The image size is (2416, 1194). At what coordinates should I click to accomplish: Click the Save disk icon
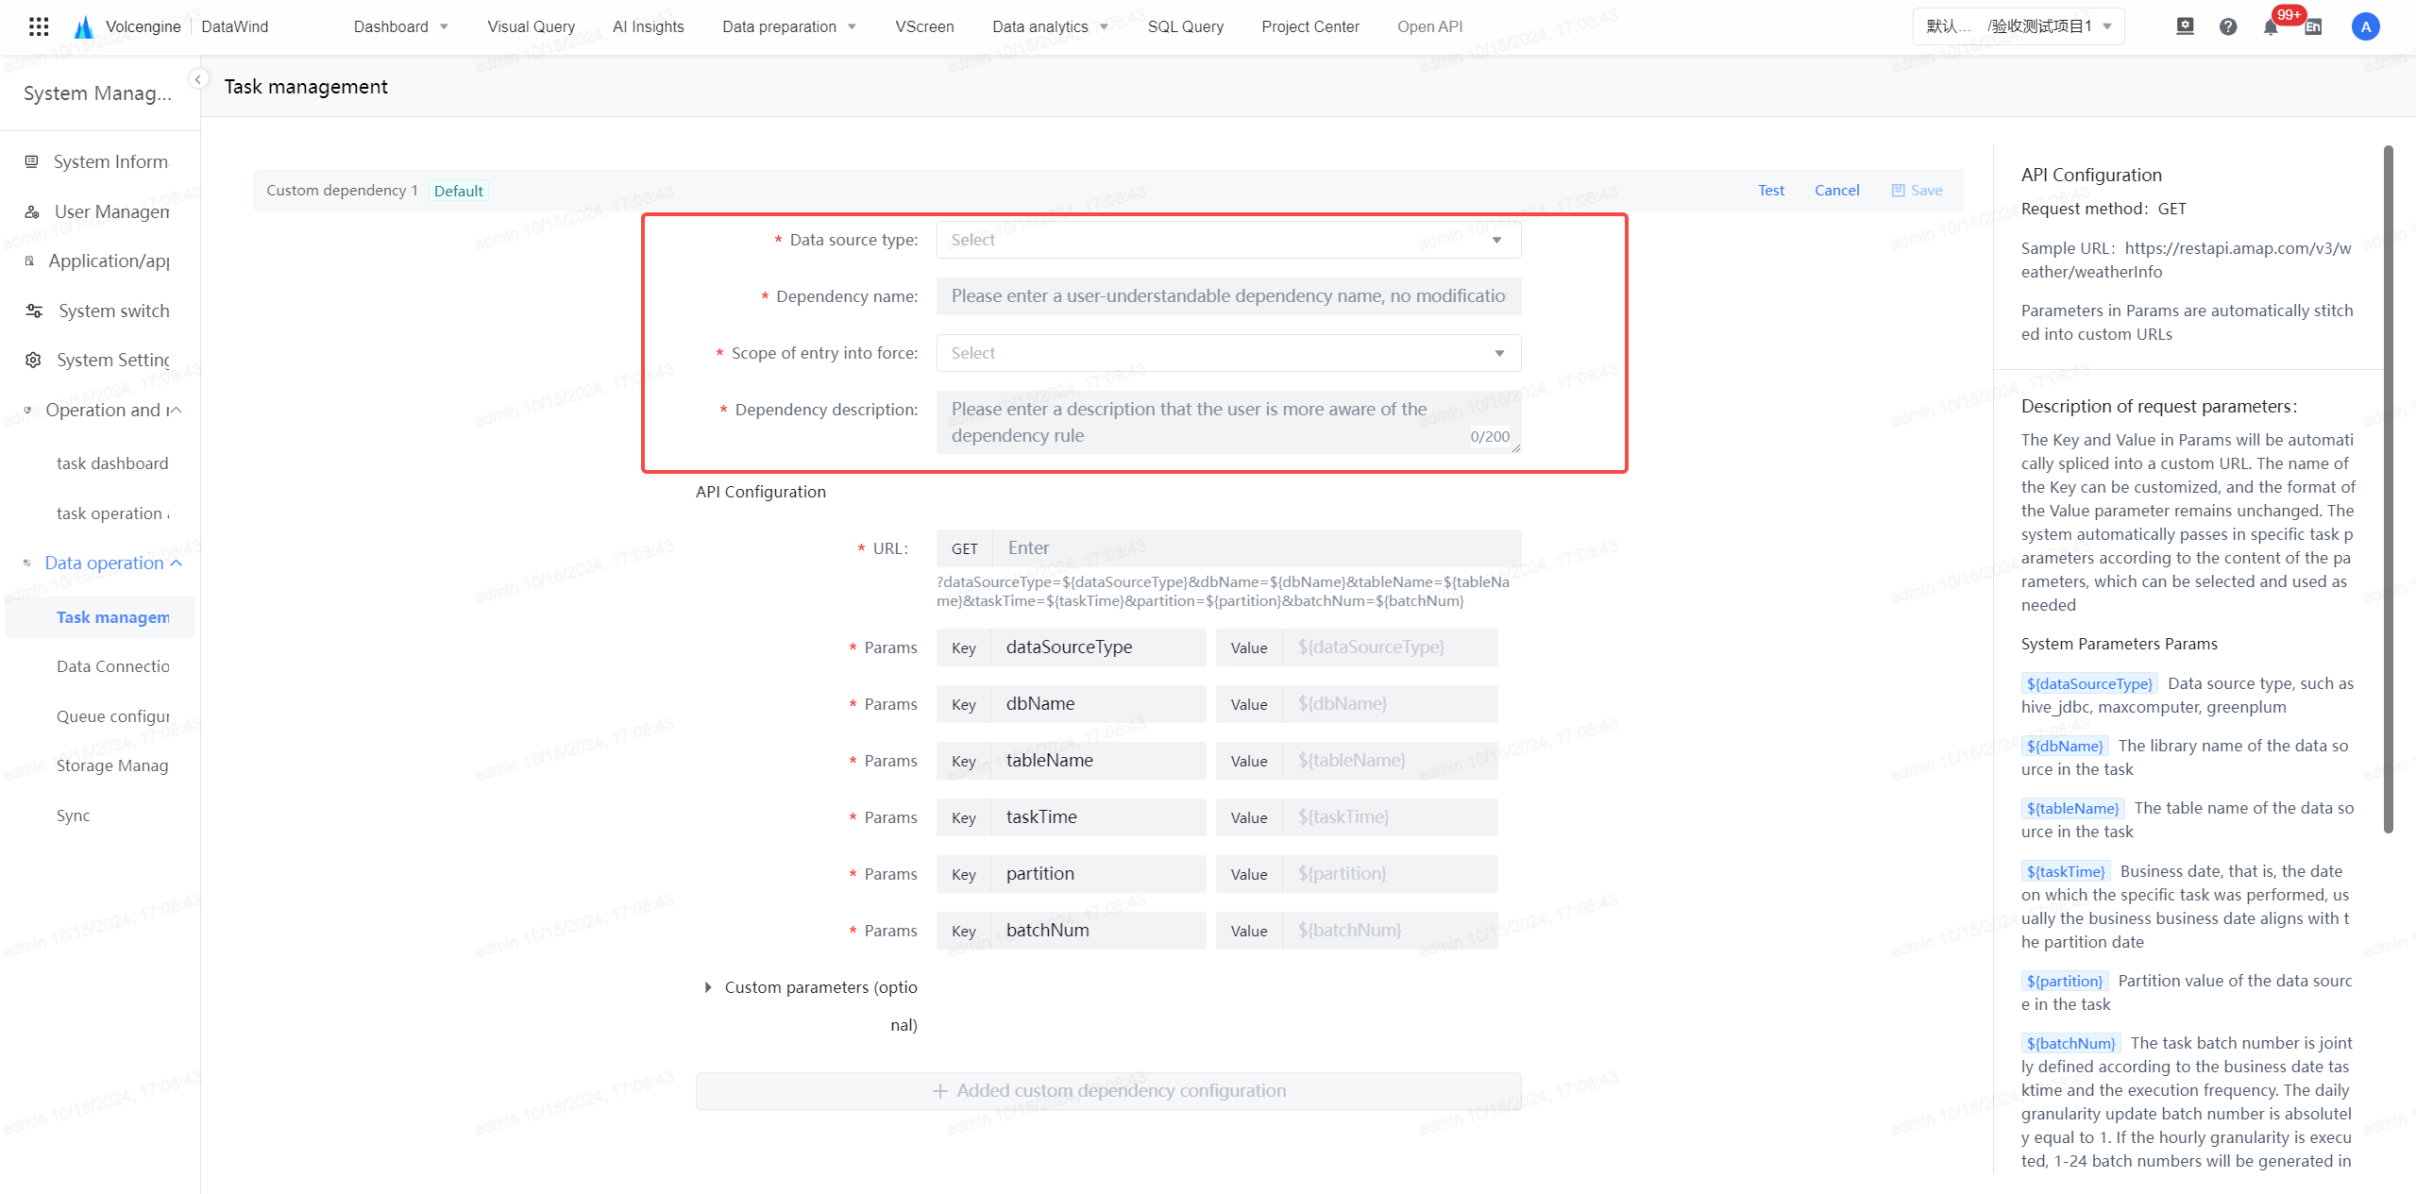pyautogui.click(x=1898, y=190)
